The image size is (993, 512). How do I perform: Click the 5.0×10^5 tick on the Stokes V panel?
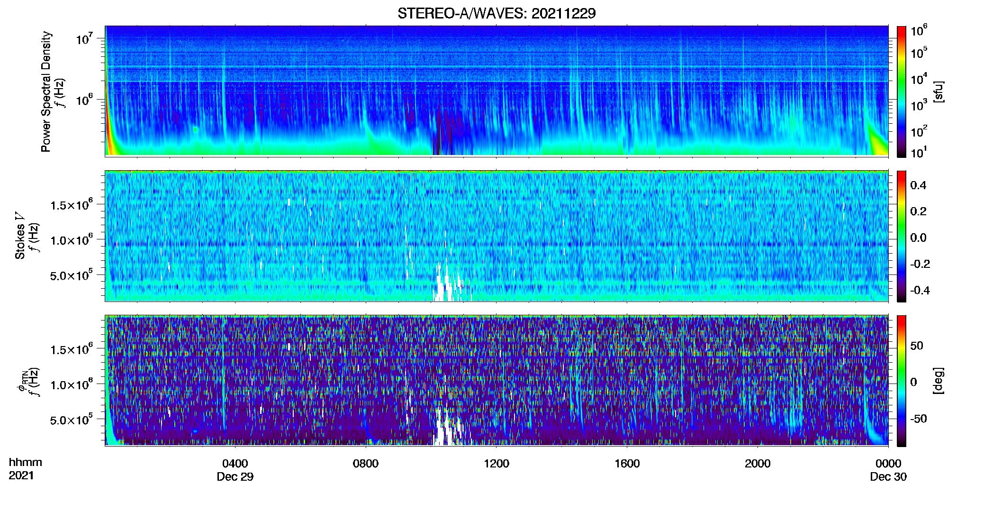coord(72,275)
